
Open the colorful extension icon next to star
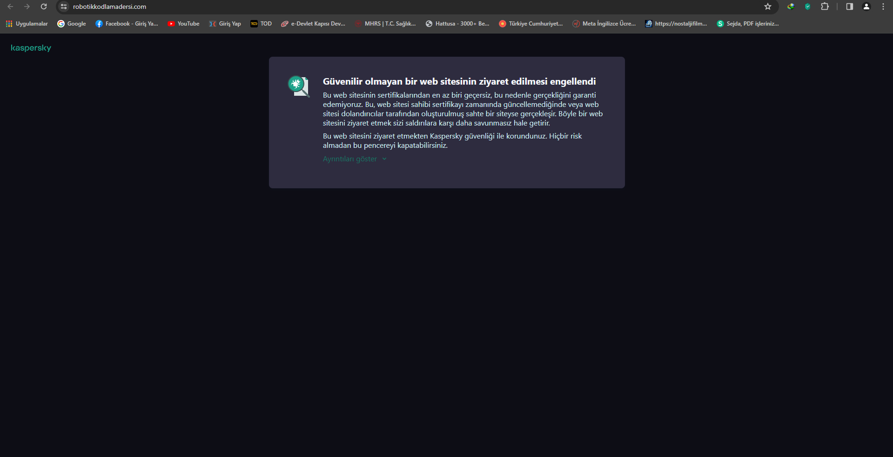click(x=791, y=7)
